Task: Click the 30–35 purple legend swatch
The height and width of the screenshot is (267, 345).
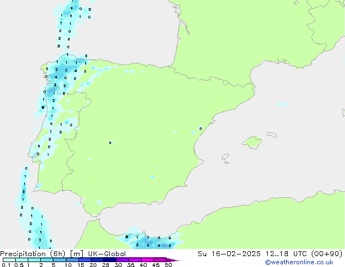Action: point(122,260)
